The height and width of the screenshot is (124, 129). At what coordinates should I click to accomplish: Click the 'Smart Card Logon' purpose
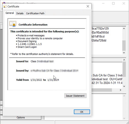click(x=27, y=47)
